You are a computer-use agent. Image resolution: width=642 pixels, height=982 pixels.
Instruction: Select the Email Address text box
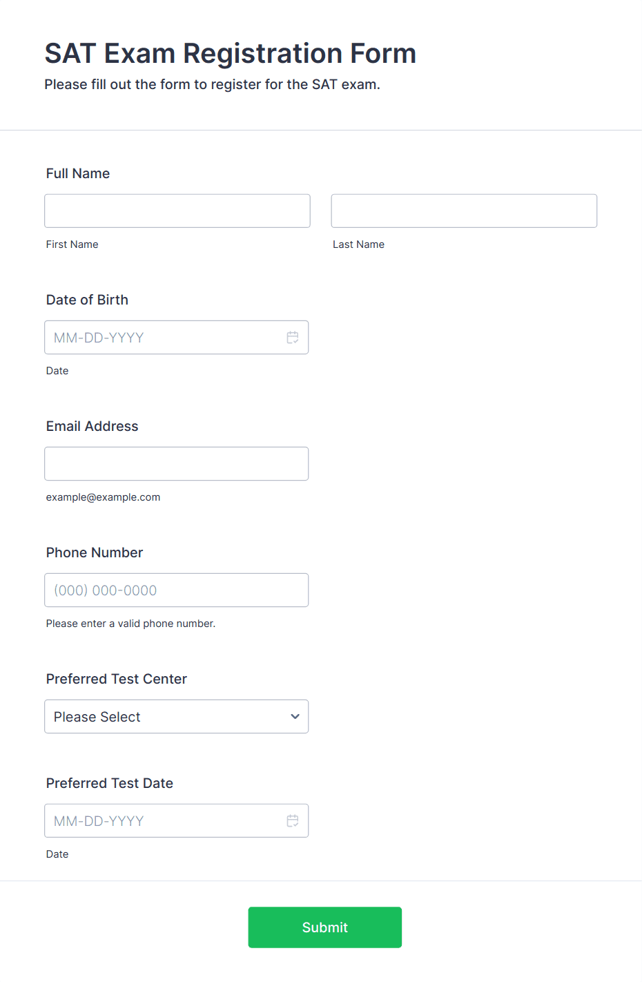click(177, 464)
